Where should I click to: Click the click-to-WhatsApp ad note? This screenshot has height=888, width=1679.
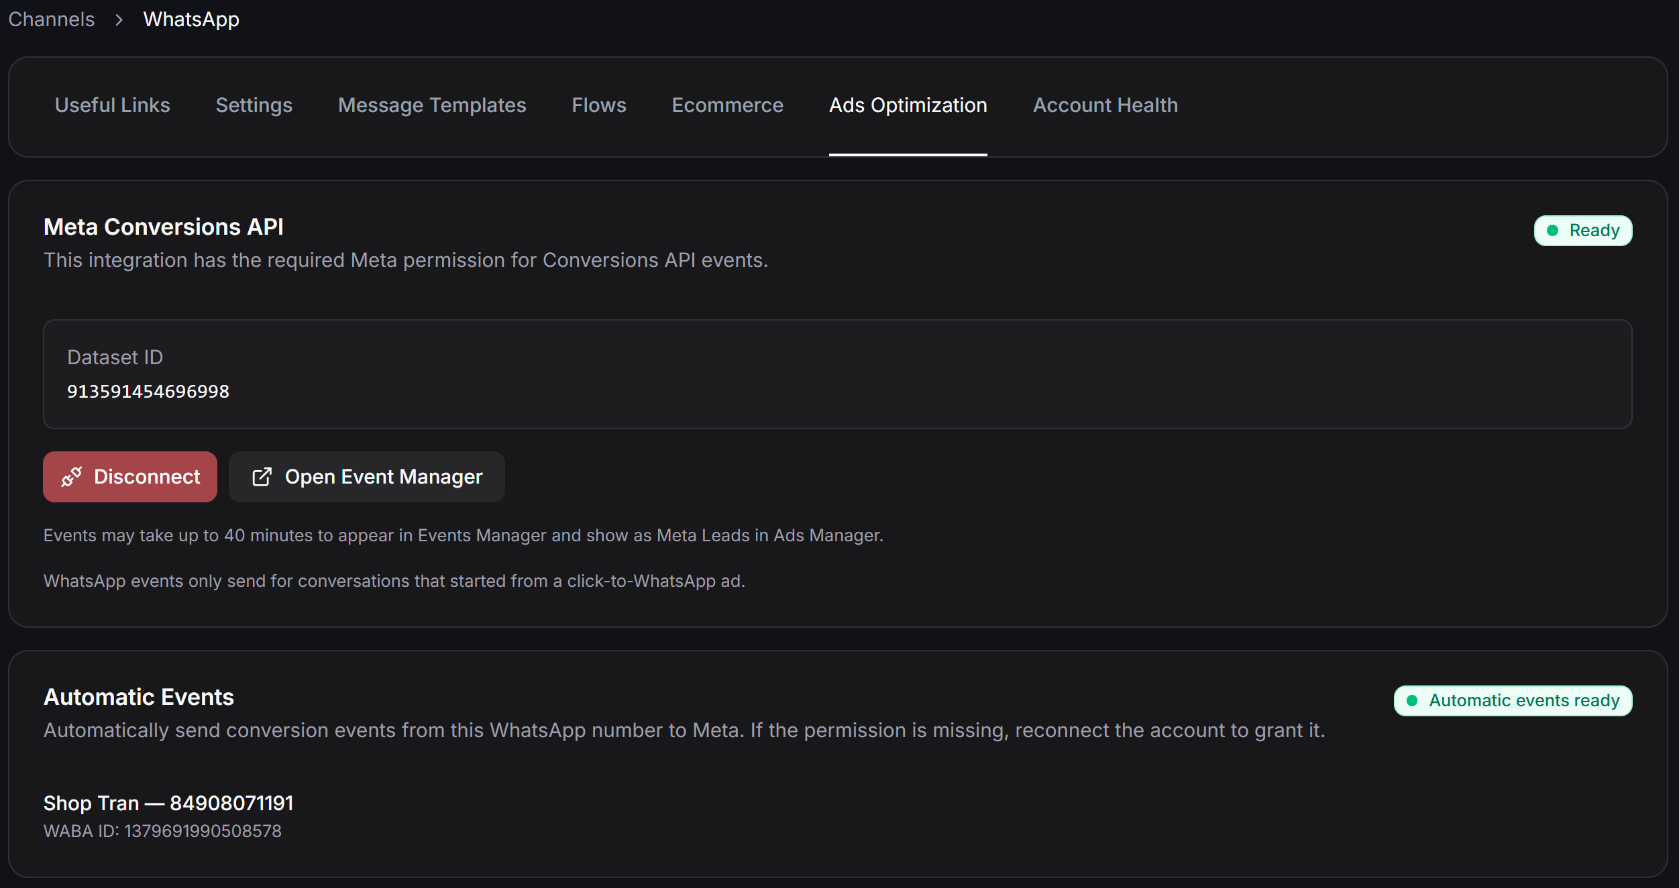pos(394,581)
